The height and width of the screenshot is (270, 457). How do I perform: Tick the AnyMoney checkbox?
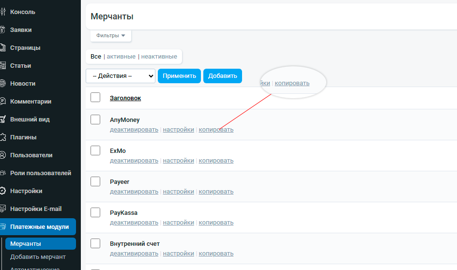95,120
